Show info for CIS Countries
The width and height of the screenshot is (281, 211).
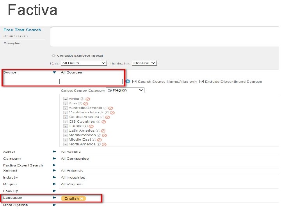pyautogui.click(x=98, y=122)
